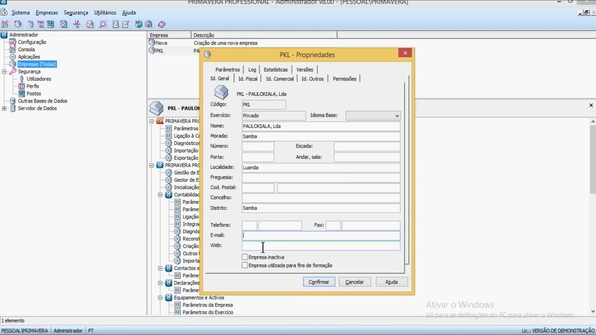Click the details panel scrollbar down arrow
Viewport: 596px width, 335px height.
(593, 311)
